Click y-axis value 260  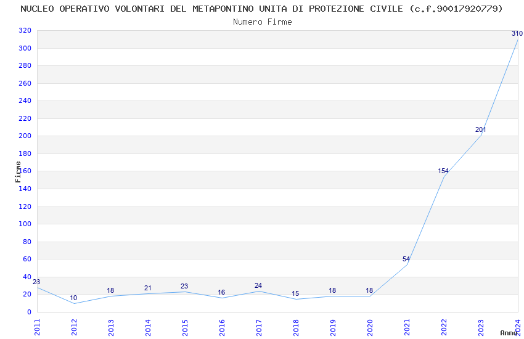click(x=25, y=83)
